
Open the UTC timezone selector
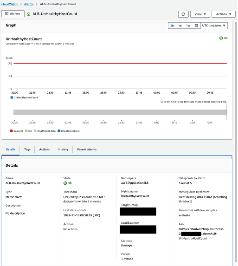[214, 26]
